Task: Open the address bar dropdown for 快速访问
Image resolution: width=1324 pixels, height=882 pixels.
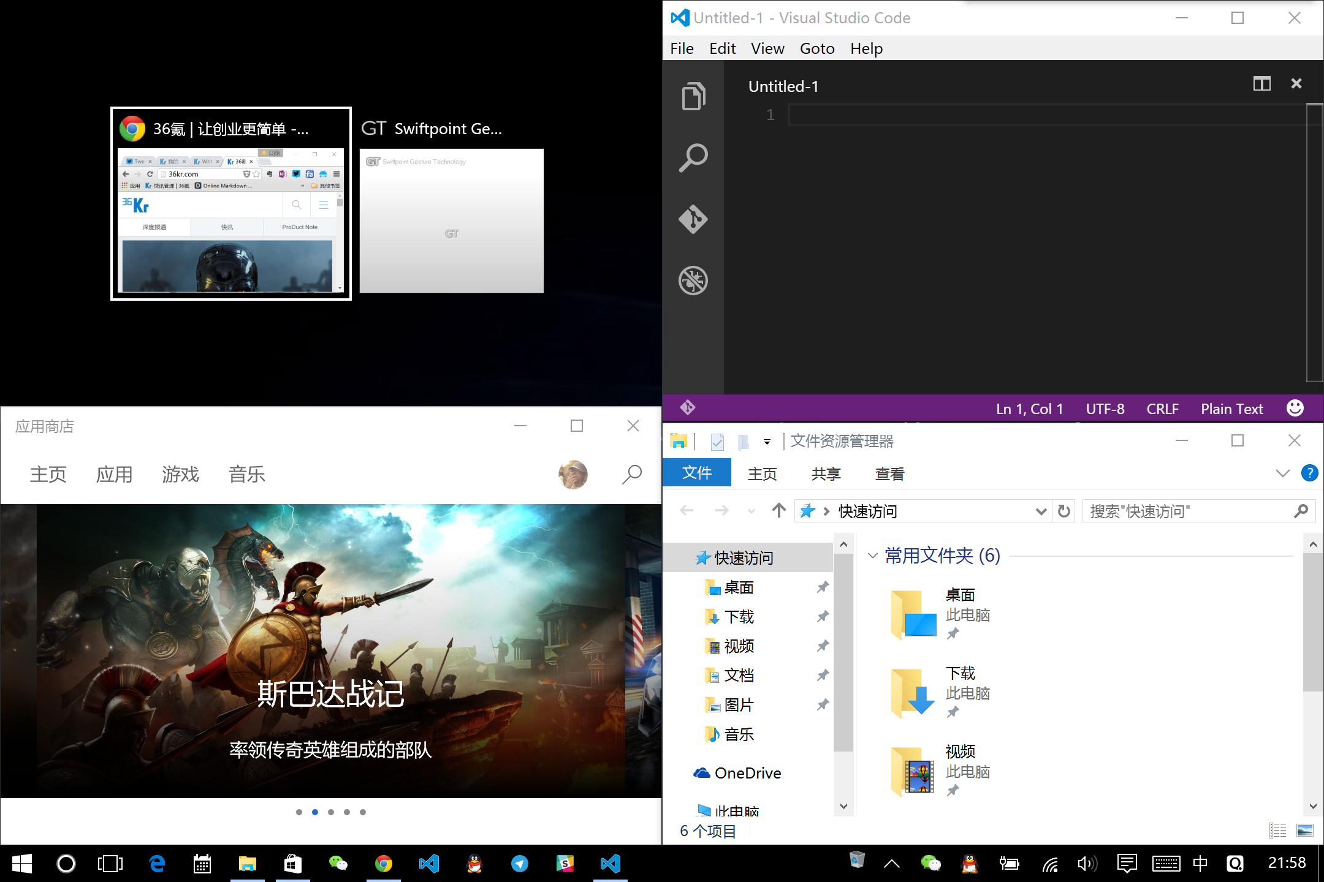Action: coord(1040,511)
